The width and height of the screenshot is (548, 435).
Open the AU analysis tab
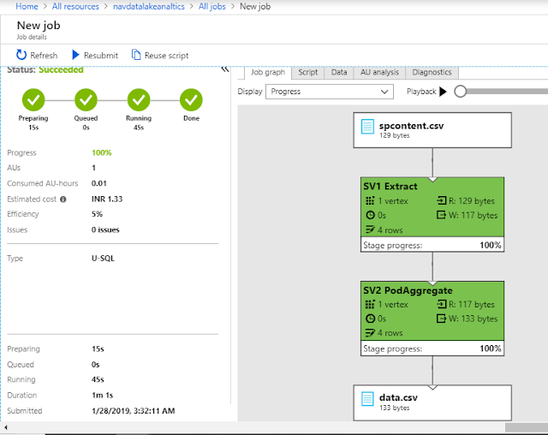(379, 72)
